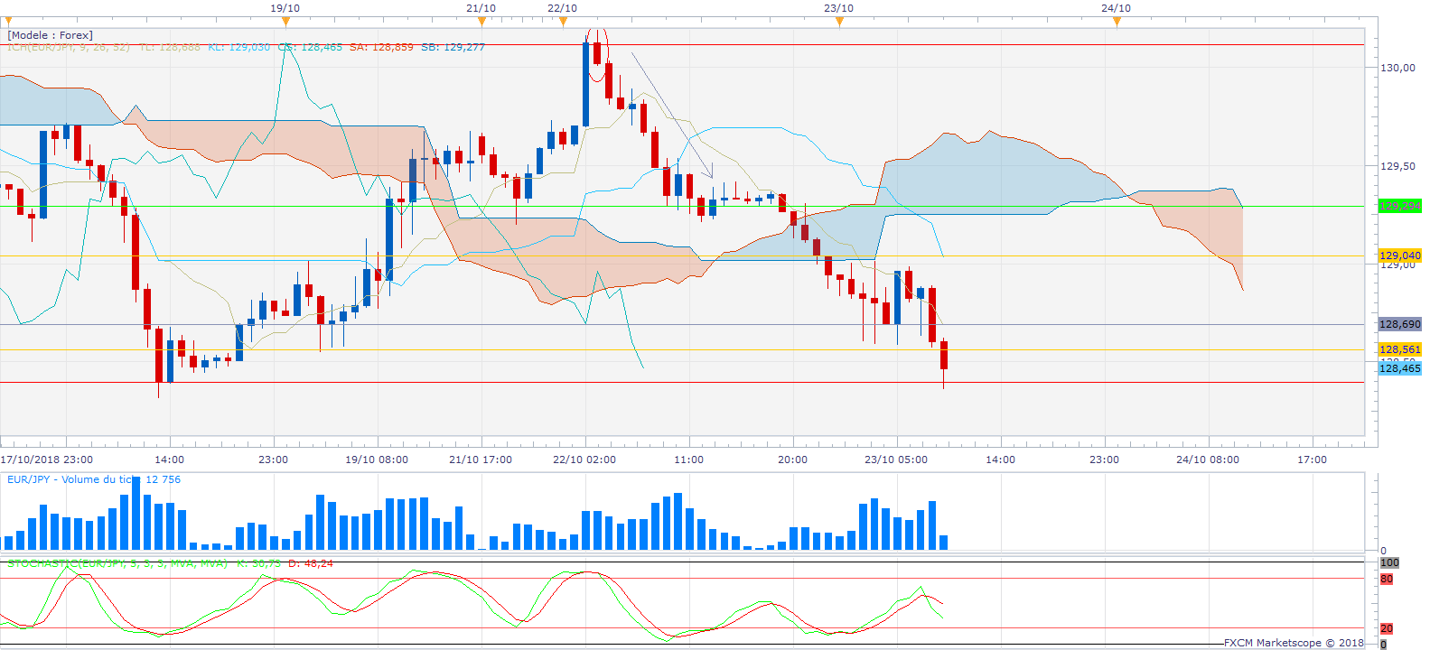1430x650 pixels.
Task: Select the green 129,294 price tag
Action: coord(1399,206)
